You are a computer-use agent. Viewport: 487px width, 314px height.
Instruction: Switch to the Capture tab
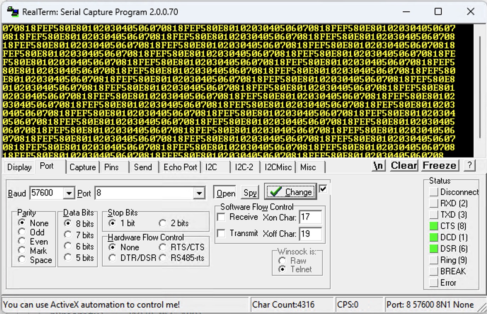[82, 167]
